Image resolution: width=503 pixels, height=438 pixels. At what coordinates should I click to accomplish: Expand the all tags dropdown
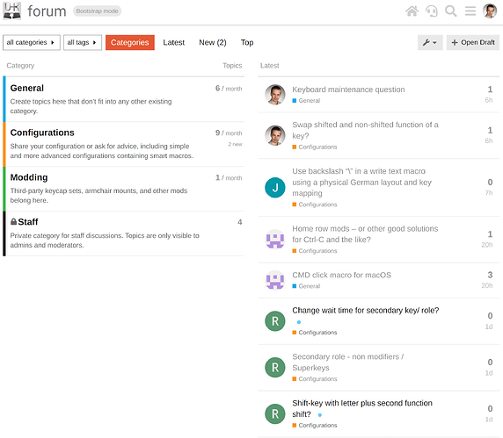click(x=83, y=42)
